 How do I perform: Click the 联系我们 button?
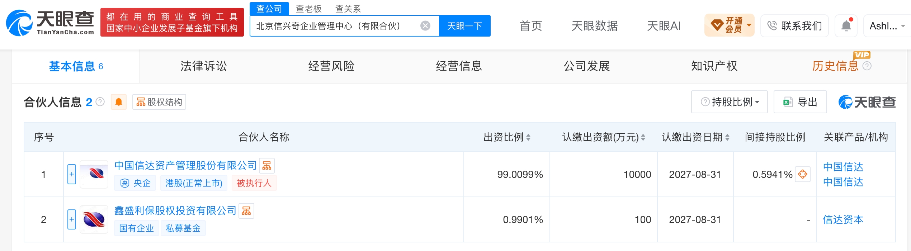[x=795, y=26]
